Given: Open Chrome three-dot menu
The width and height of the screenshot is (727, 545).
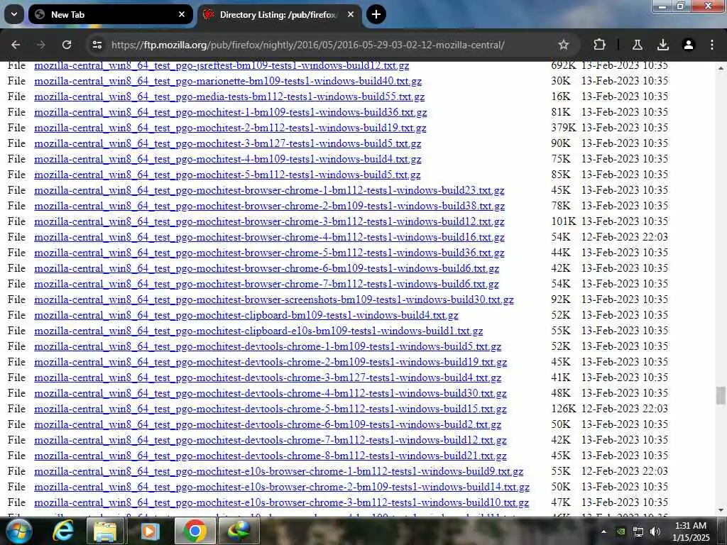Looking at the screenshot, I should 712,45.
